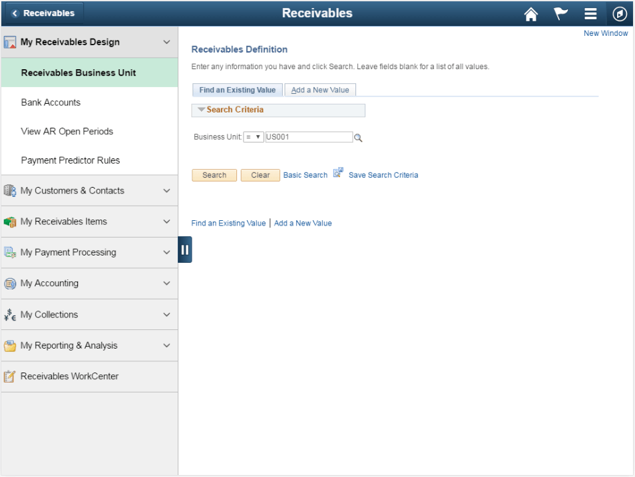Collapse the Search Criteria section
This screenshot has width=635, height=477.
click(x=201, y=110)
